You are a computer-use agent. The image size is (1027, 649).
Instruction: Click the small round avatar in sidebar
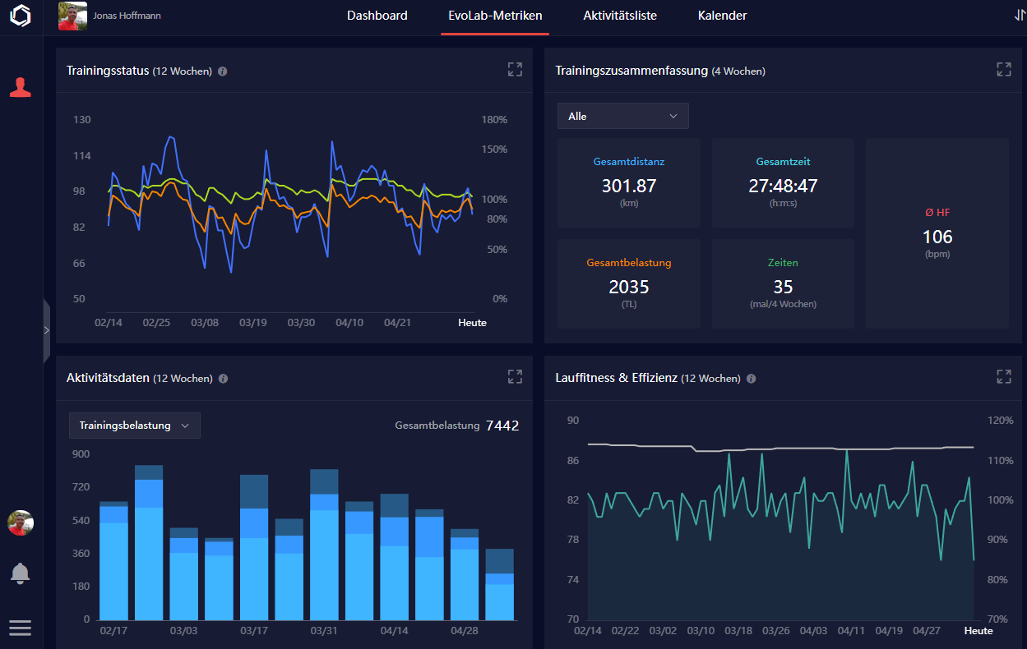pyautogui.click(x=21, y=522)
